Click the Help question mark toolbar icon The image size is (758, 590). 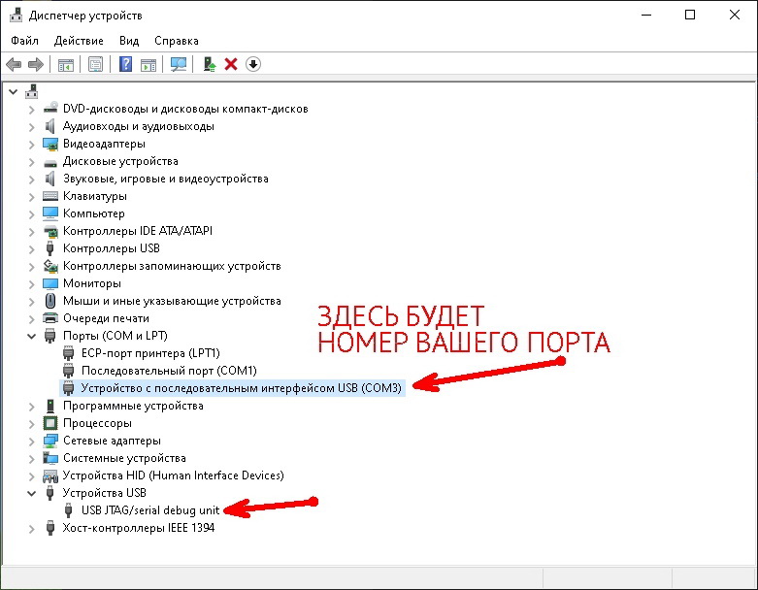(125, 64)
